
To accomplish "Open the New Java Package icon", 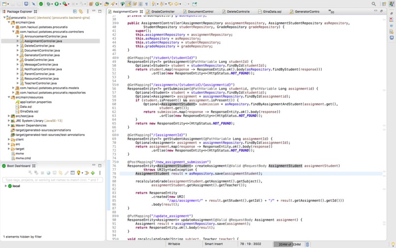I will click(91, 4).
